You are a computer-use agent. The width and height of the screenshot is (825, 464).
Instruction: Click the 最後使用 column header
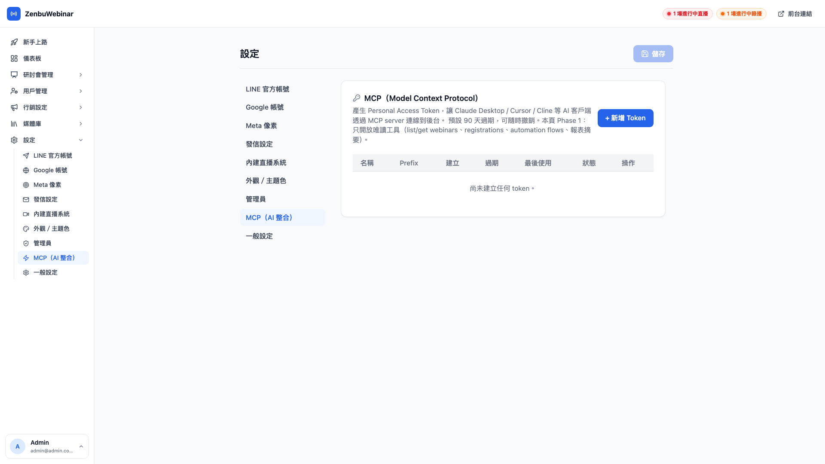[538, 163]
